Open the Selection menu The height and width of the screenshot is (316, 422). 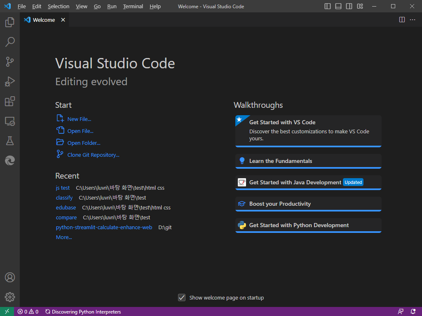tap(59, 7)
